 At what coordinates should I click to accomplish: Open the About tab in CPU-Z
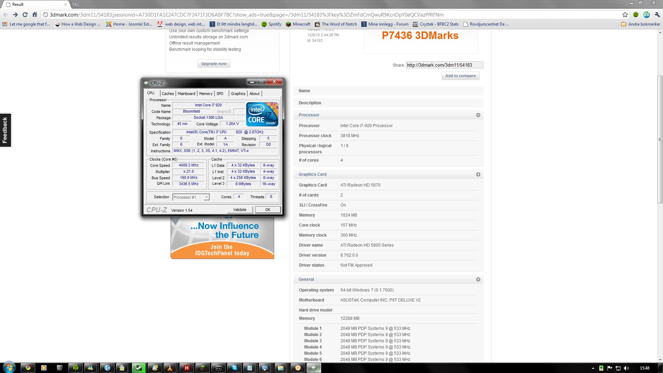coord(254,94)
